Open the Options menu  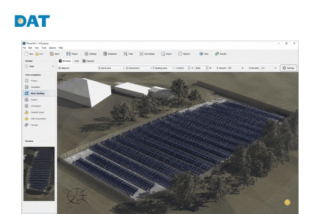52,48
